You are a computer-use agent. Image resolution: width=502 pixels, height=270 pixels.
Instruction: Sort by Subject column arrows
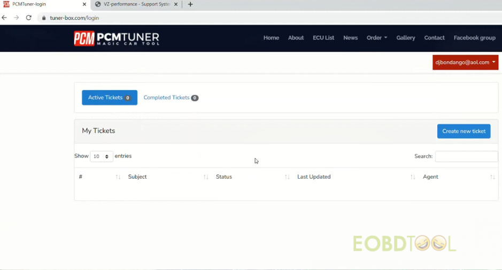click(x=206, y=177)
